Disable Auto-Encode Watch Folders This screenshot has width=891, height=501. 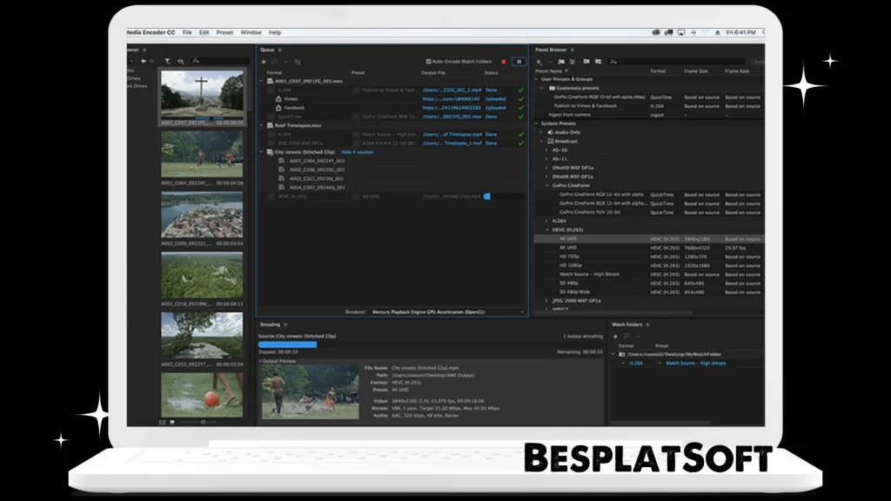tap(427, 61)
